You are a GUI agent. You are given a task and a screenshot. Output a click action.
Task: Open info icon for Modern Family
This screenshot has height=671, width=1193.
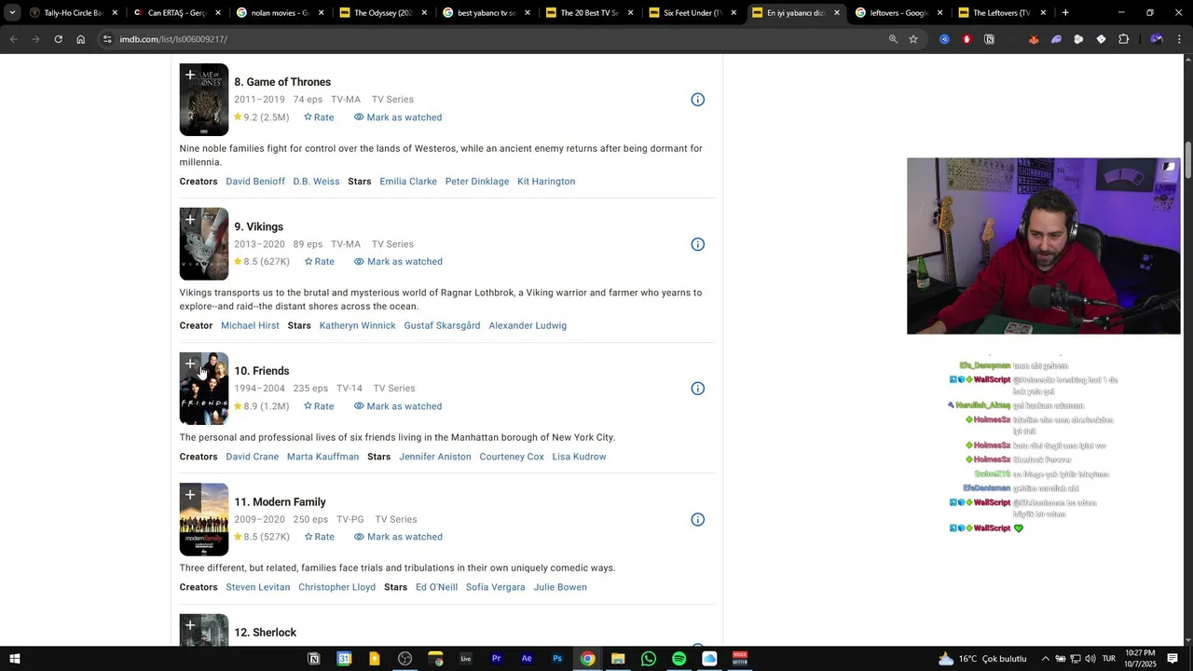coord(697,519)
